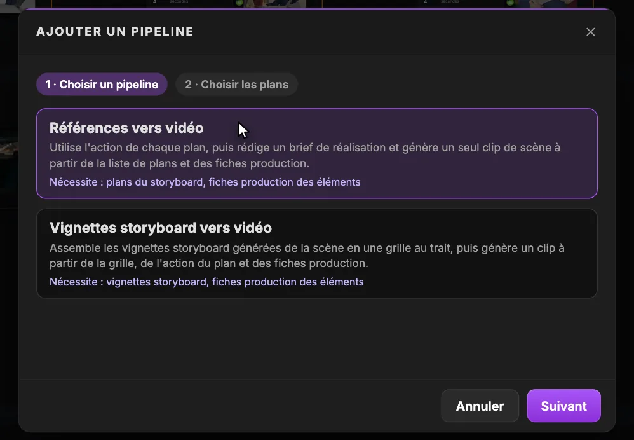Screen dimensions: 634x440
Task: Choose the Vignettes storyboard vers vidéo pipeline
Action: coord(317,254)
